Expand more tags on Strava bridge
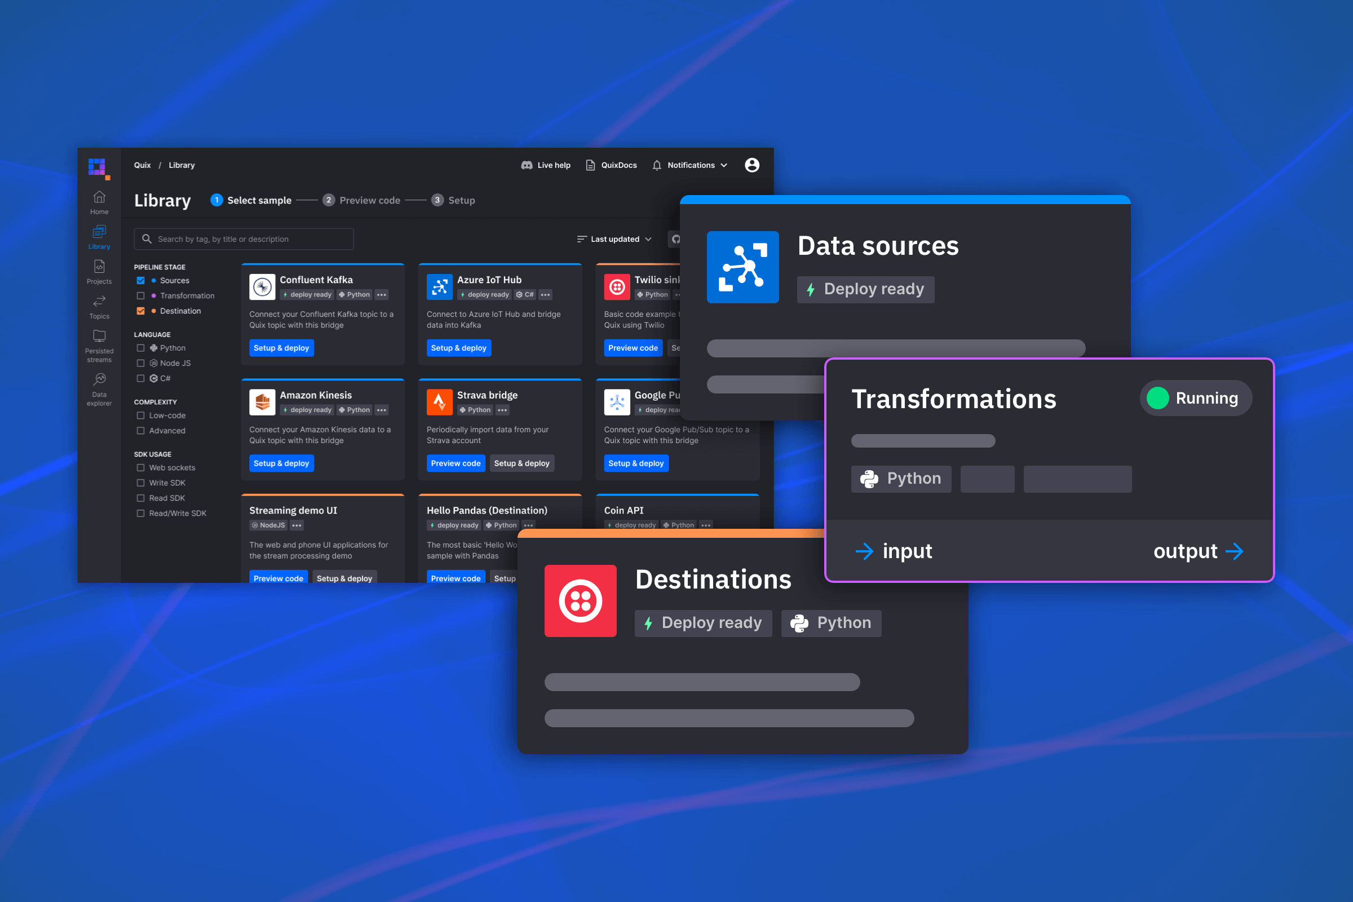Screen dimensions: 1353x902 (502, 410)
